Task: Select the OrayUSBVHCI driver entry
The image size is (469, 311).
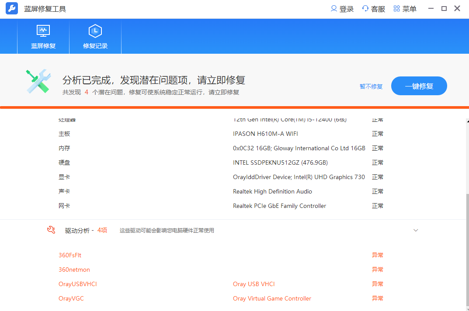Action: tap(78, 284)
